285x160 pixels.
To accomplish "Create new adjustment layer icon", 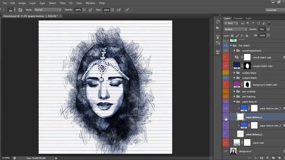I will tap(268, 158).
